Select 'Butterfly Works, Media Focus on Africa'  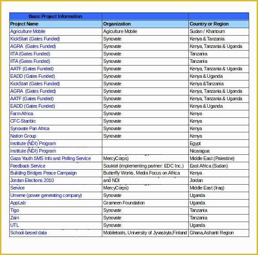142,173
